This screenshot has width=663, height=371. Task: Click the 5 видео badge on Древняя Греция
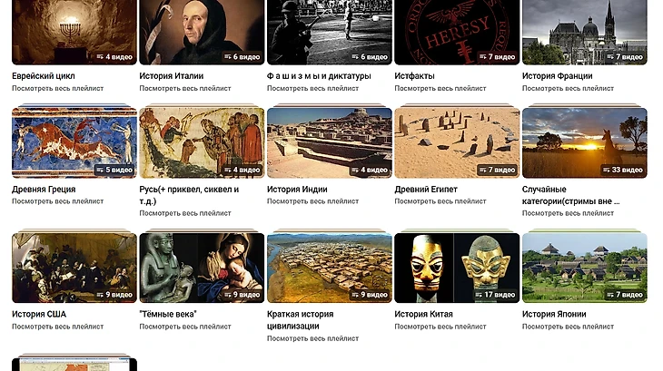tap(114, 170)
